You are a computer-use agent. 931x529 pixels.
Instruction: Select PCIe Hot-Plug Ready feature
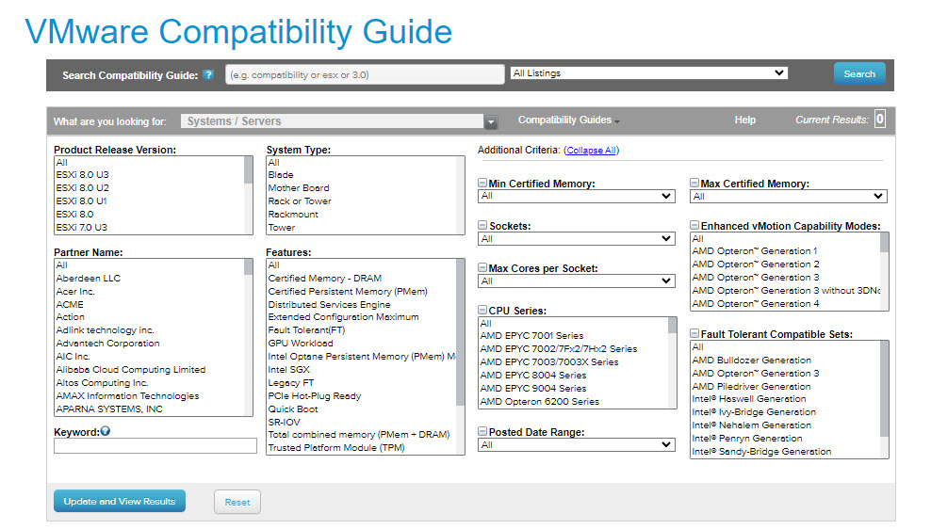[x=314, y=396]
